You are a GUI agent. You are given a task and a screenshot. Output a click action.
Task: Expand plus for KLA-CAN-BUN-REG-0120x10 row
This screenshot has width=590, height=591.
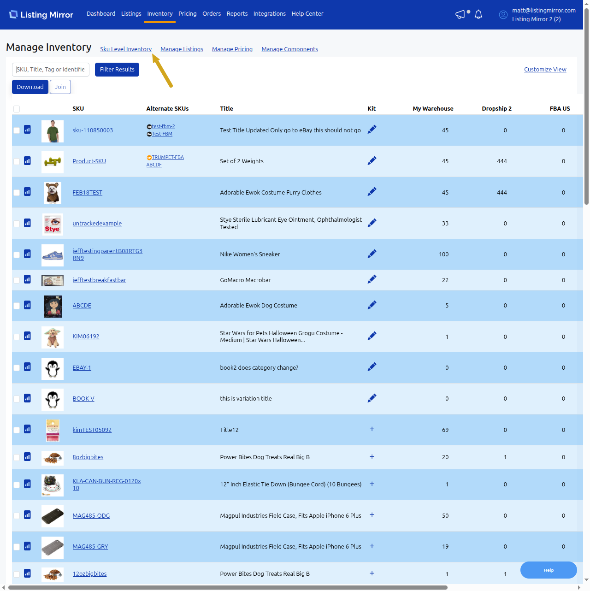[x=372, y=484]
